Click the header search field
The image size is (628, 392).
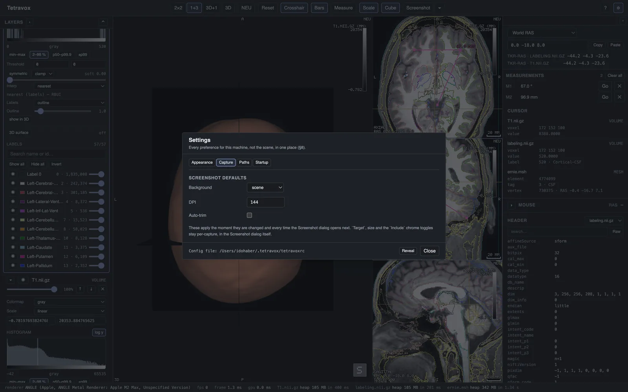coord(558,232)
